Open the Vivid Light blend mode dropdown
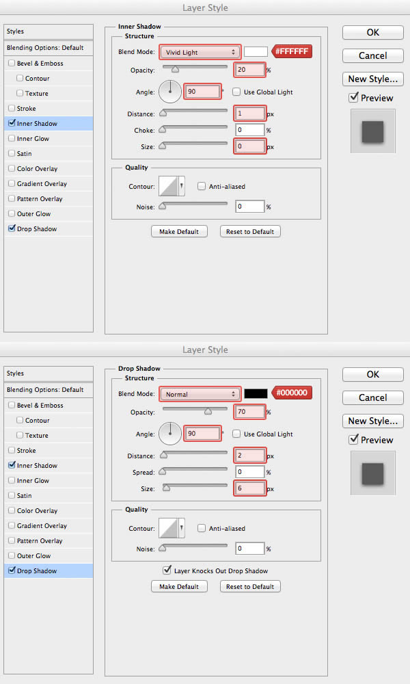The height and width of the screenshot is (684, 410). tap(200, 52)
